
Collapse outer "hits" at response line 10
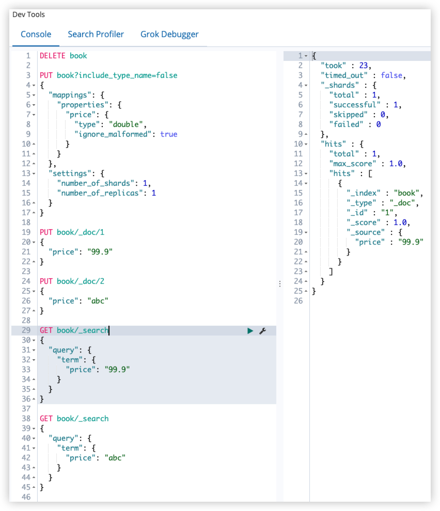(x=306, y=144)
